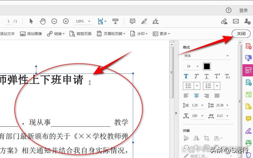Select the Highlight text tool

coord(144,21)
